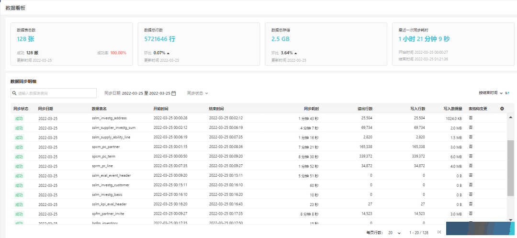This screenshot has height=238, width=517.
Task: Click end time 2022-03-25 00:17:35 of spfm_partner_invite
Action: click(226, 213)
